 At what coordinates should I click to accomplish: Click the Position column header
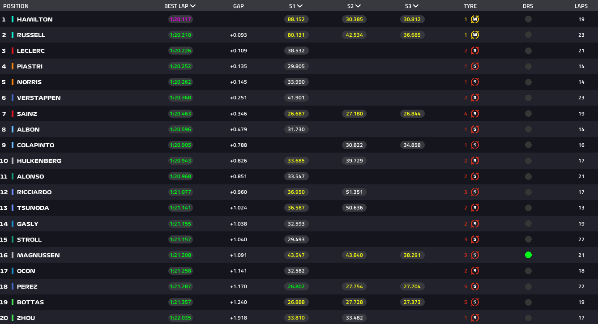[16, 6]
